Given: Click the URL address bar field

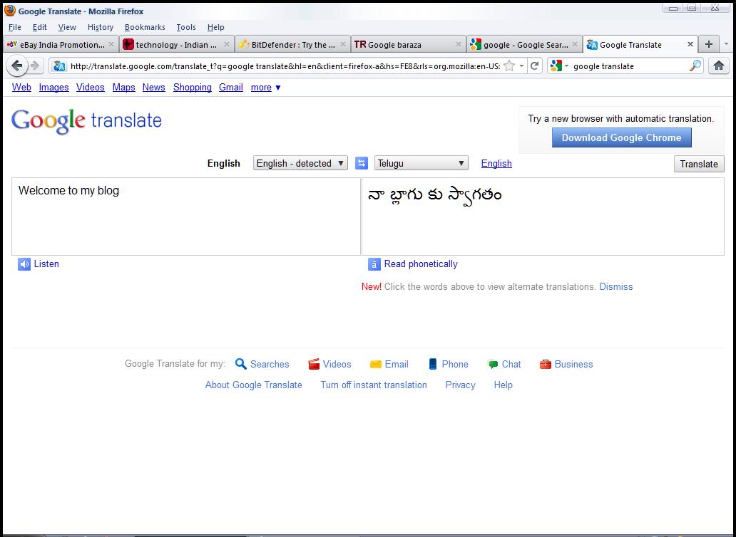Looking at the screenshot, I should tap(285, 66).
